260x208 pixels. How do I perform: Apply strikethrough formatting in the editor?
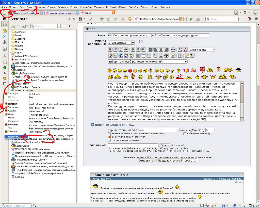126,50
